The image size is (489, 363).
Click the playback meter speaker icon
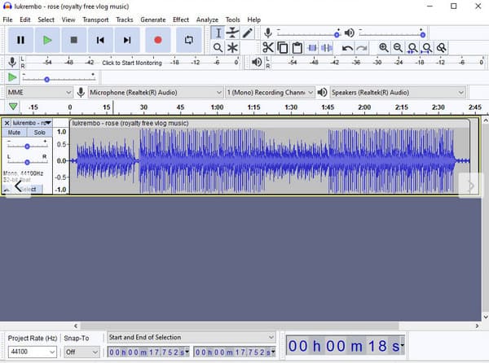click(257, 63)
